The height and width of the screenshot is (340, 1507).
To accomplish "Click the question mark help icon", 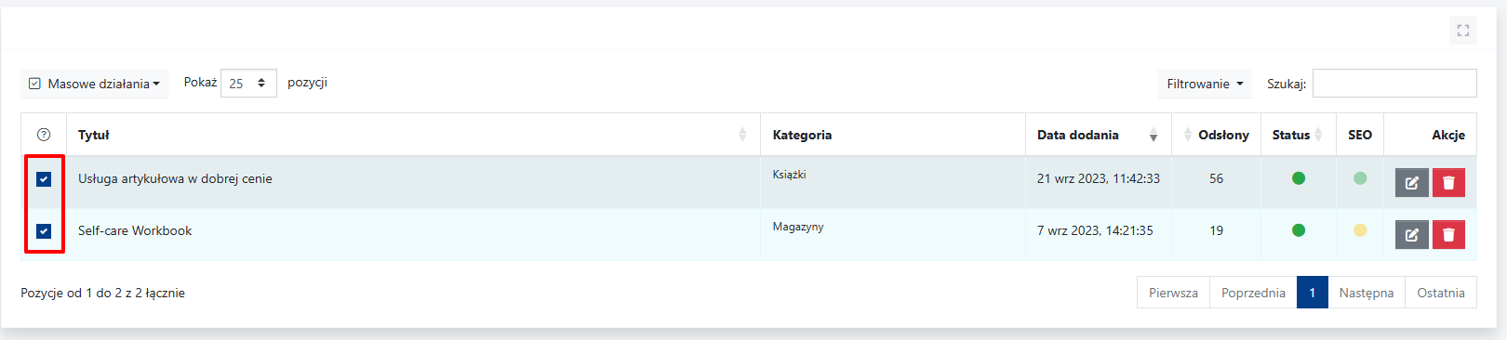I will coord(44,135).
